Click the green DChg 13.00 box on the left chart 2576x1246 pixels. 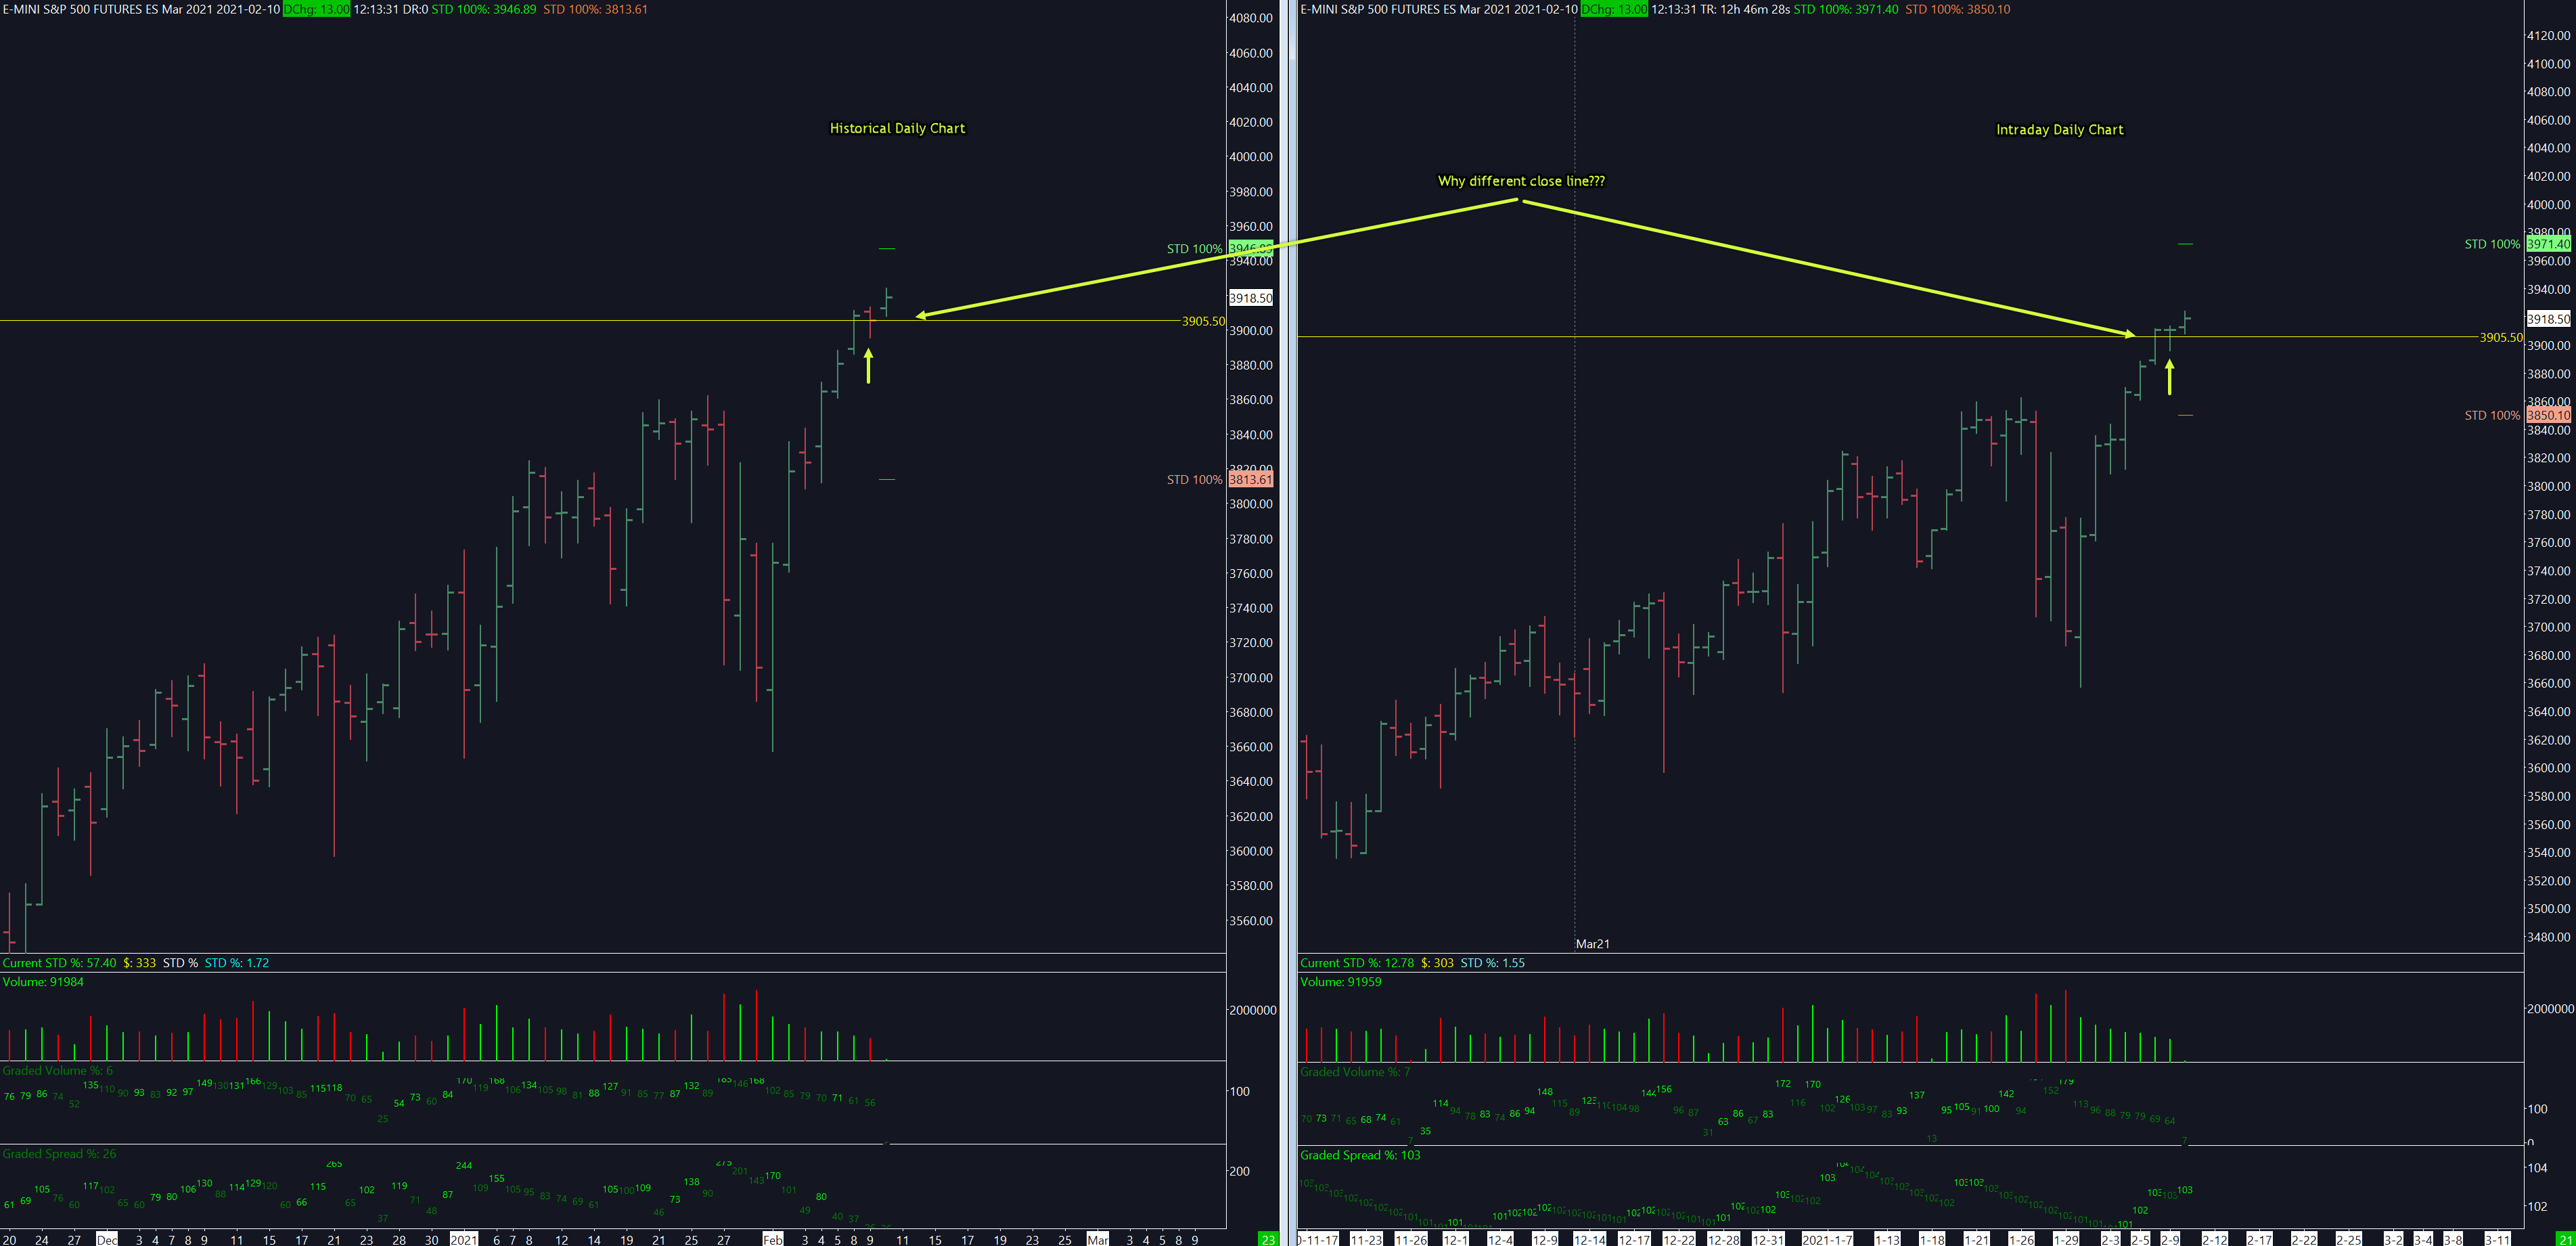pyautogui.click(x=316, y=9)
